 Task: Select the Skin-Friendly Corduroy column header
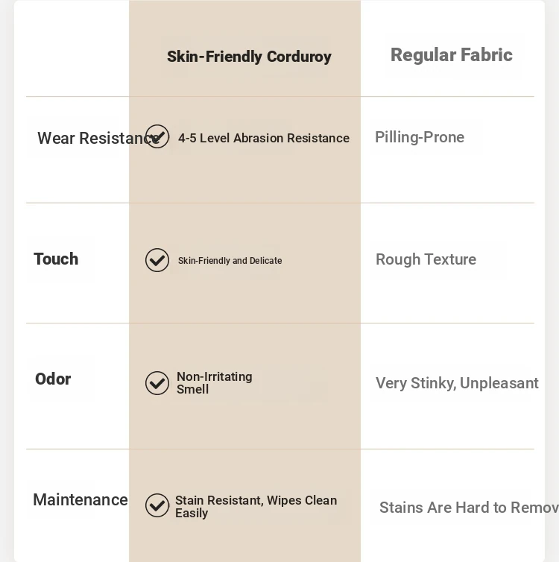249,57
